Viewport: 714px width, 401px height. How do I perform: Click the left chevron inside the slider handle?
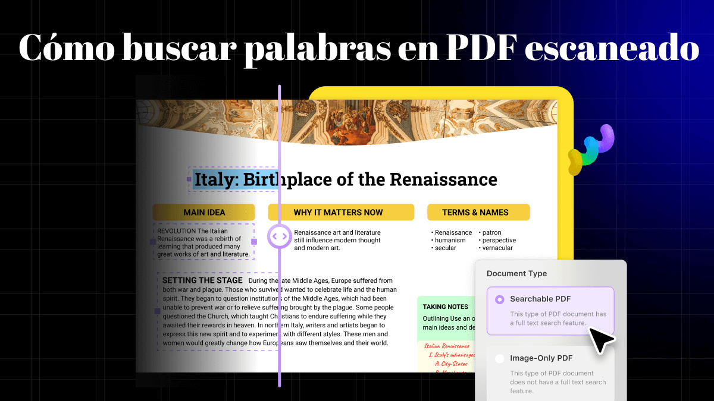click(275, 236)
